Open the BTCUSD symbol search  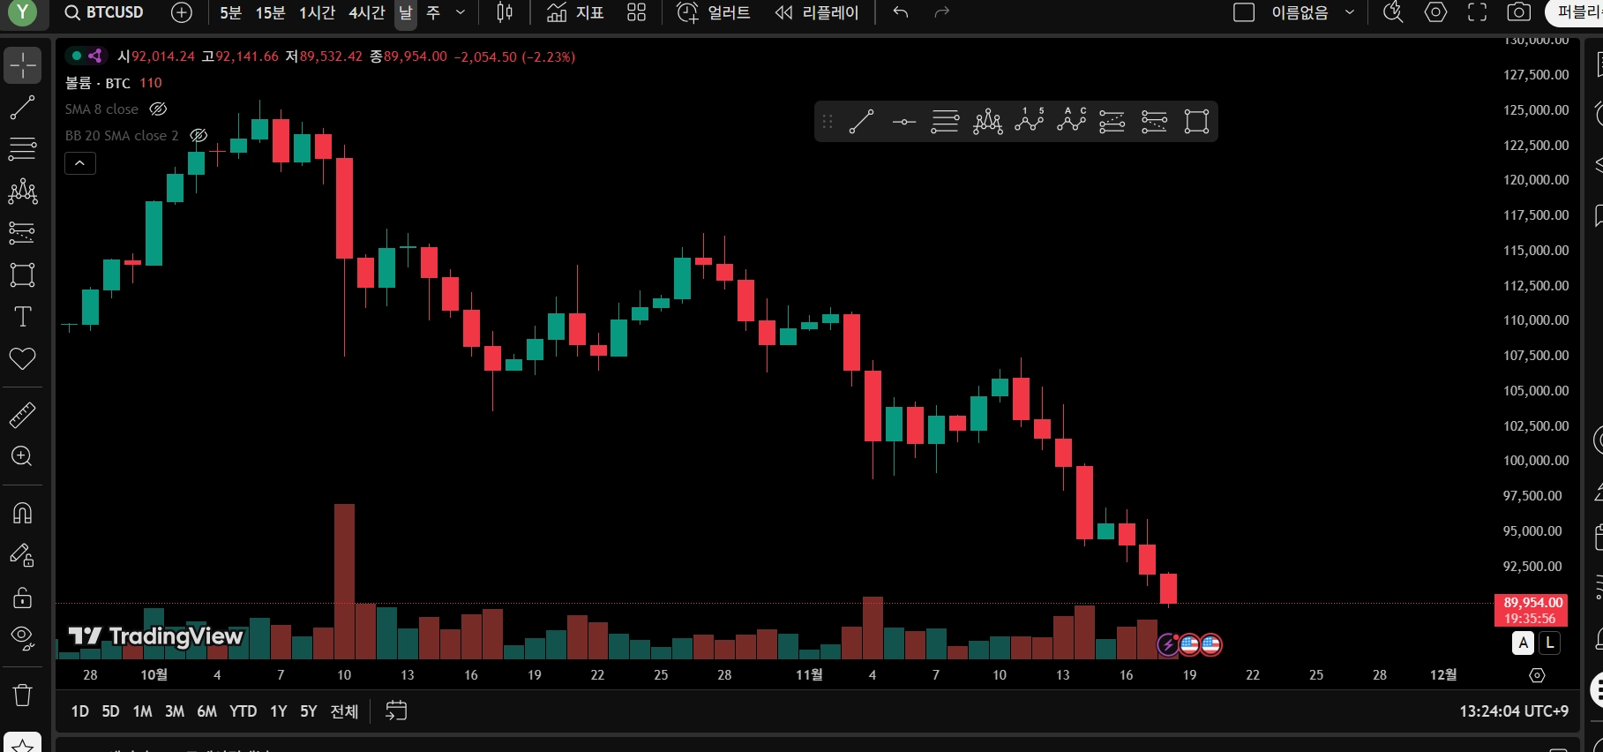[104, 12]
